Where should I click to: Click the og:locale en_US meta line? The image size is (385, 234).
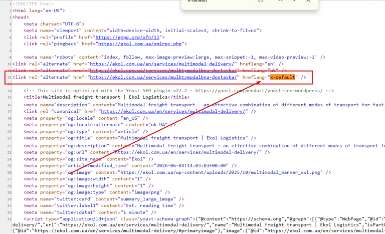[86, 118]
